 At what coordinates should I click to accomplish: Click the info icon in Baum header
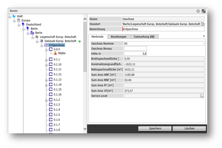pos(198,11)
